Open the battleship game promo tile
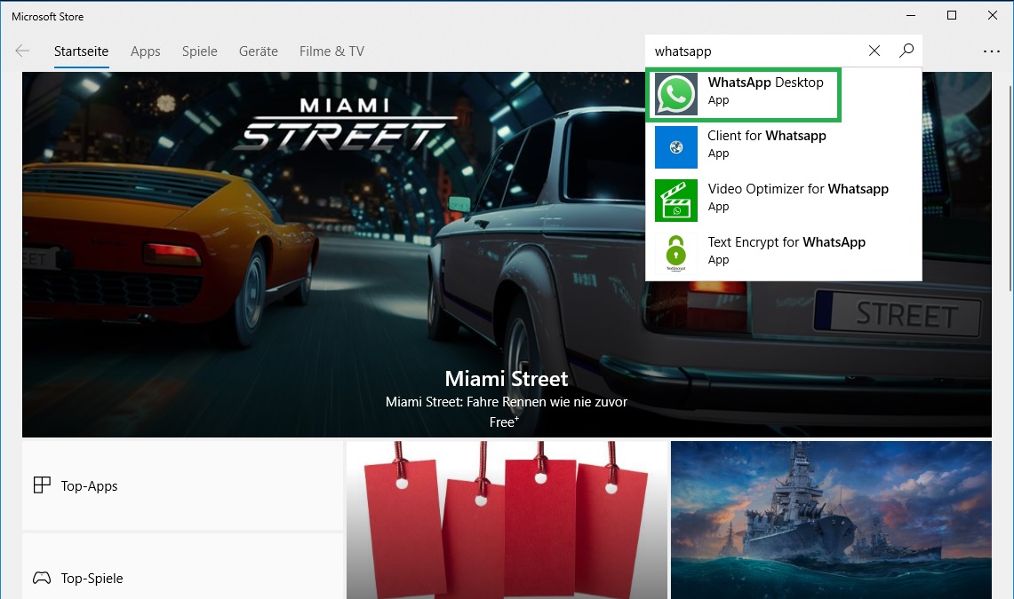Image resolution: width=1014 pixels, height=599 pixels. 831,520
